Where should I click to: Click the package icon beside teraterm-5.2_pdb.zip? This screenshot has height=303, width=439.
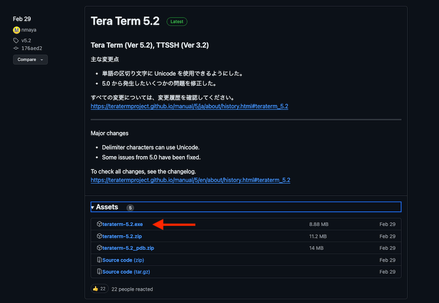99,248
